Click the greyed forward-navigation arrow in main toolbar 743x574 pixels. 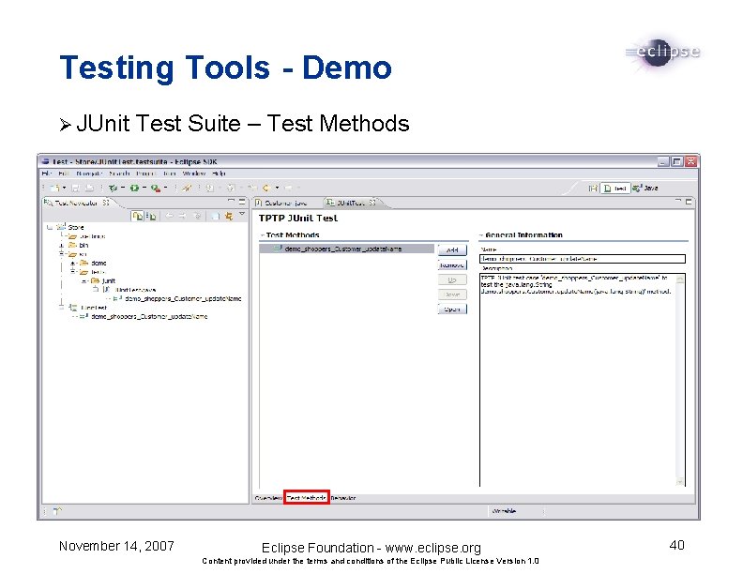(289, 188)
